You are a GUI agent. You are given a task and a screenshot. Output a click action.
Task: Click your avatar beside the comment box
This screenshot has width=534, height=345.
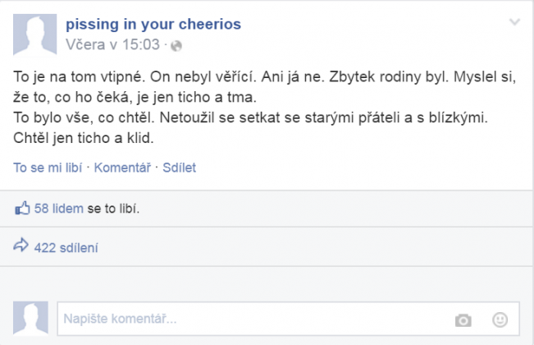[32, 318]
